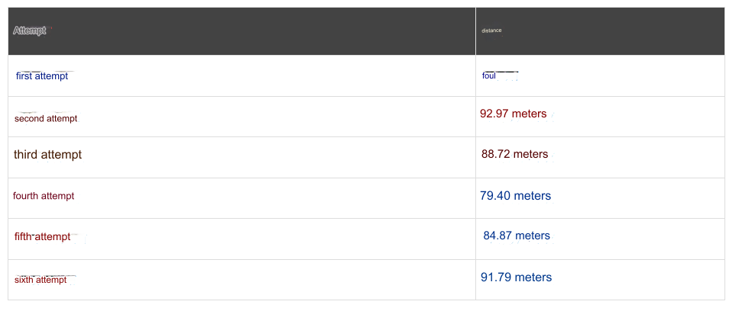Click the word 'attempt' following 'third'

click(61, 155)
